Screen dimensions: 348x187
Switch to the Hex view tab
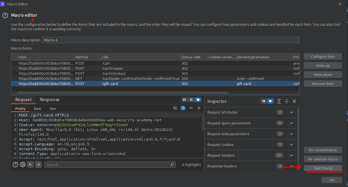pyautogui.click(x=53, y=109)
